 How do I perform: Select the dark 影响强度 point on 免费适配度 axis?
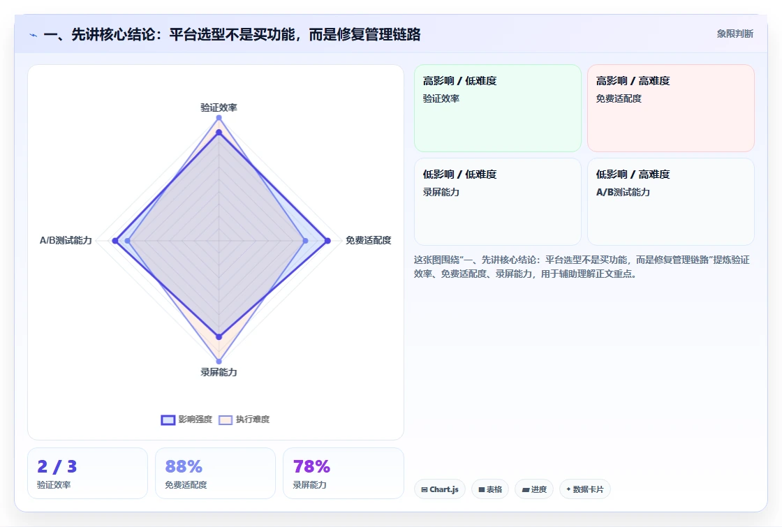click(327, 241)
